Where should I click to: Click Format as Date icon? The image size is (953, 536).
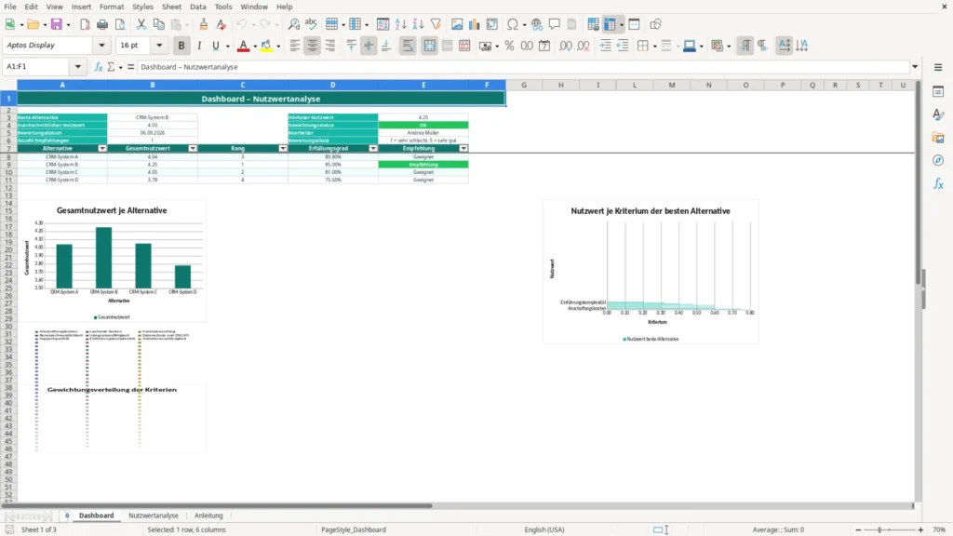click(544, 46)
